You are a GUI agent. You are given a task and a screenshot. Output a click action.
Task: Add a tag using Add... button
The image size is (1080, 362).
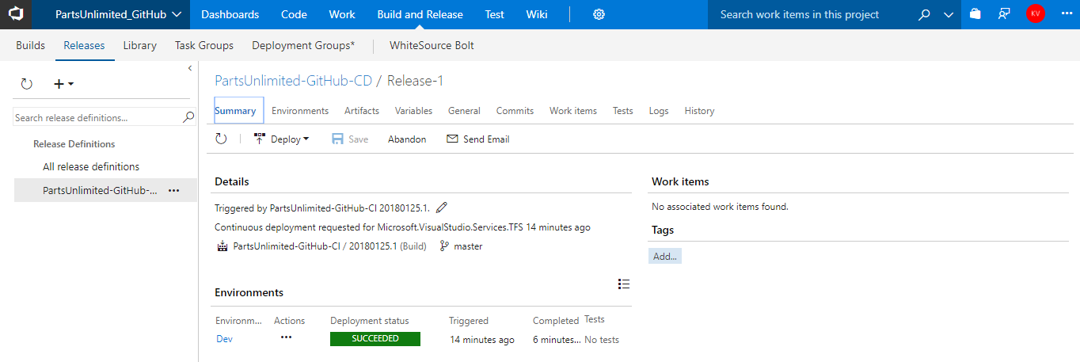665,257
